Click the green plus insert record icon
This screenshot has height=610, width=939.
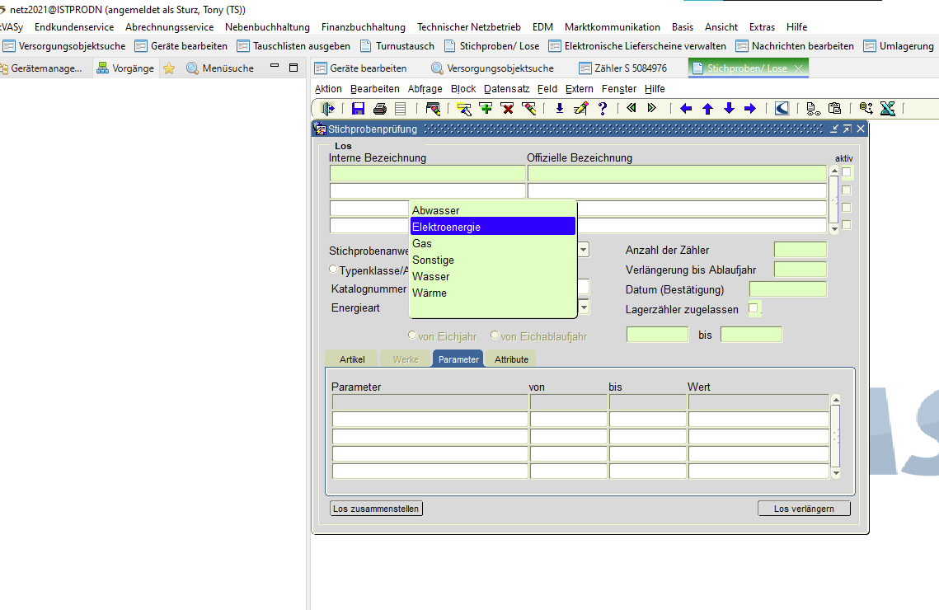(486, 108)
